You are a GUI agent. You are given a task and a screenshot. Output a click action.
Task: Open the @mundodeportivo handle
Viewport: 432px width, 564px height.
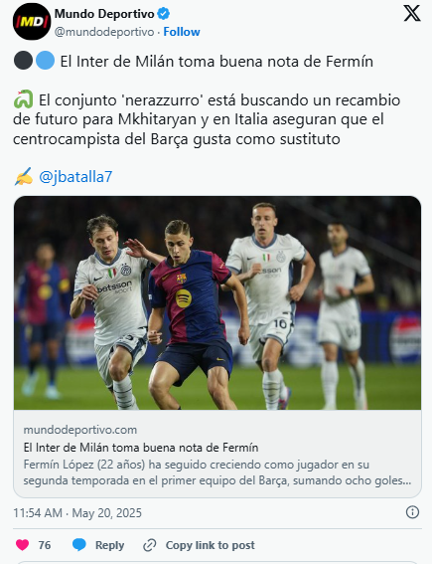tap(104, 32)
